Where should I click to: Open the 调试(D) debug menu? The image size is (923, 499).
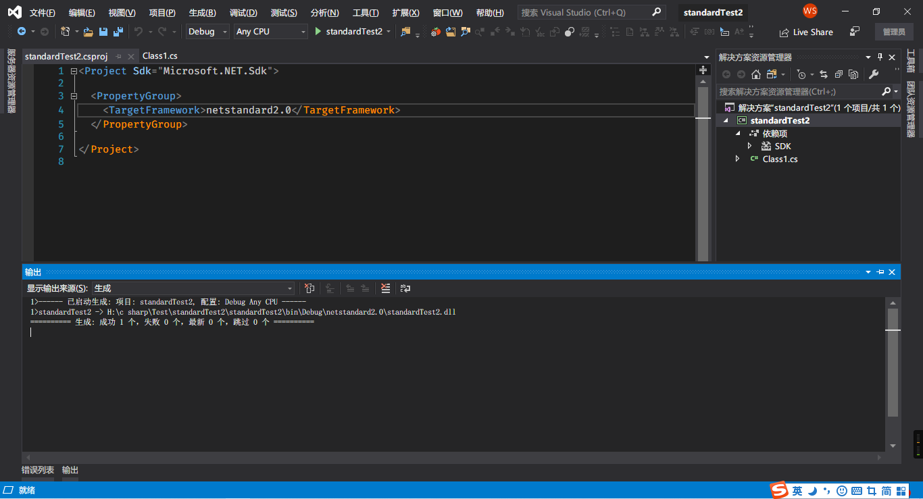click(243, 13)
